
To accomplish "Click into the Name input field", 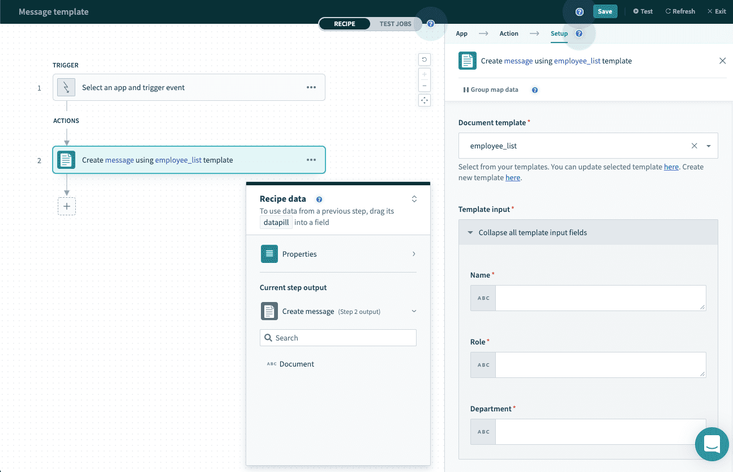I will tap(600, 298).
